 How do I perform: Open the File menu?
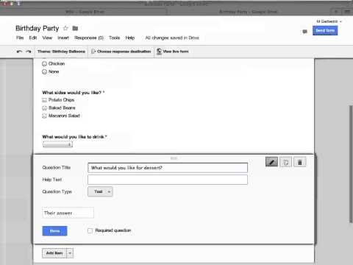[20, 38]
